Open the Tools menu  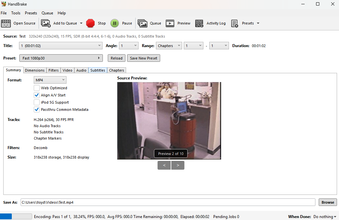click(x=16, y=13)
